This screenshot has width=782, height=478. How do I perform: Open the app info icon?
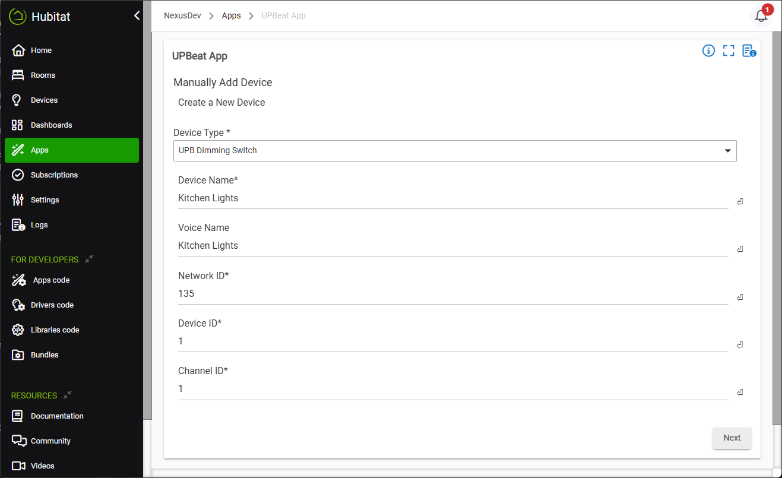pyautogui.click(x=708, y=51)
